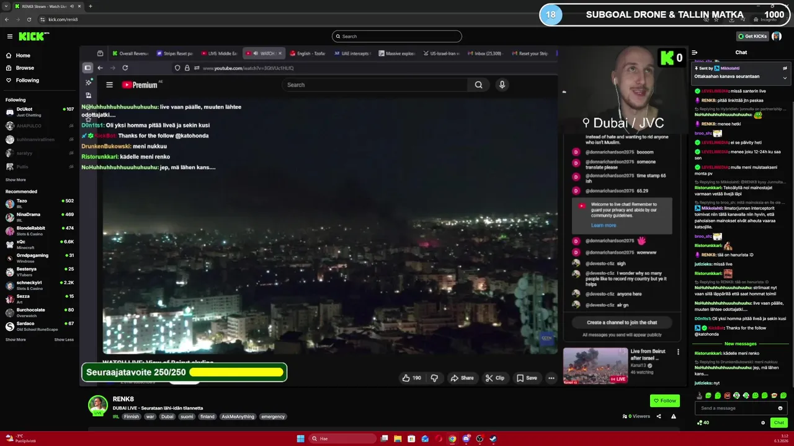The width and height of the screenshot is (794, 446).
Task: Open xQc recommended channel
Action: click(x=40, y=245)
